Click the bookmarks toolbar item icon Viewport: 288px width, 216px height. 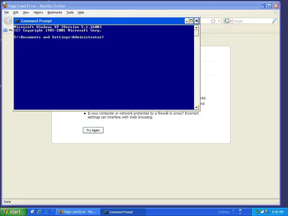point(5,30)
